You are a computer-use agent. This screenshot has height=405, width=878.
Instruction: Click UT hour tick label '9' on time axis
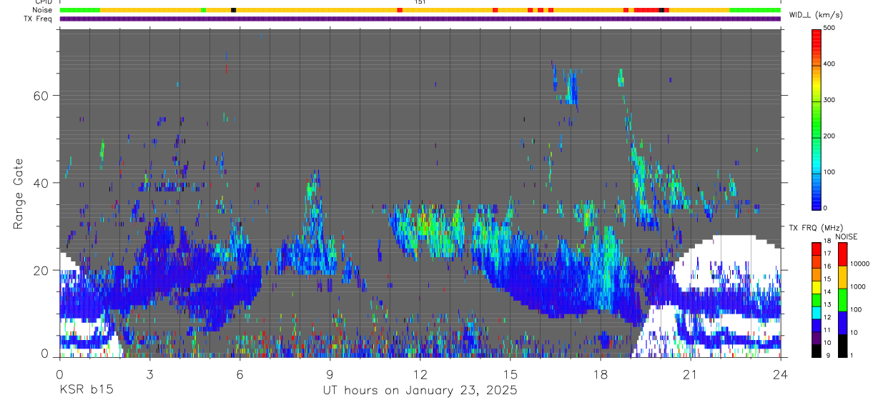point(330,374)
